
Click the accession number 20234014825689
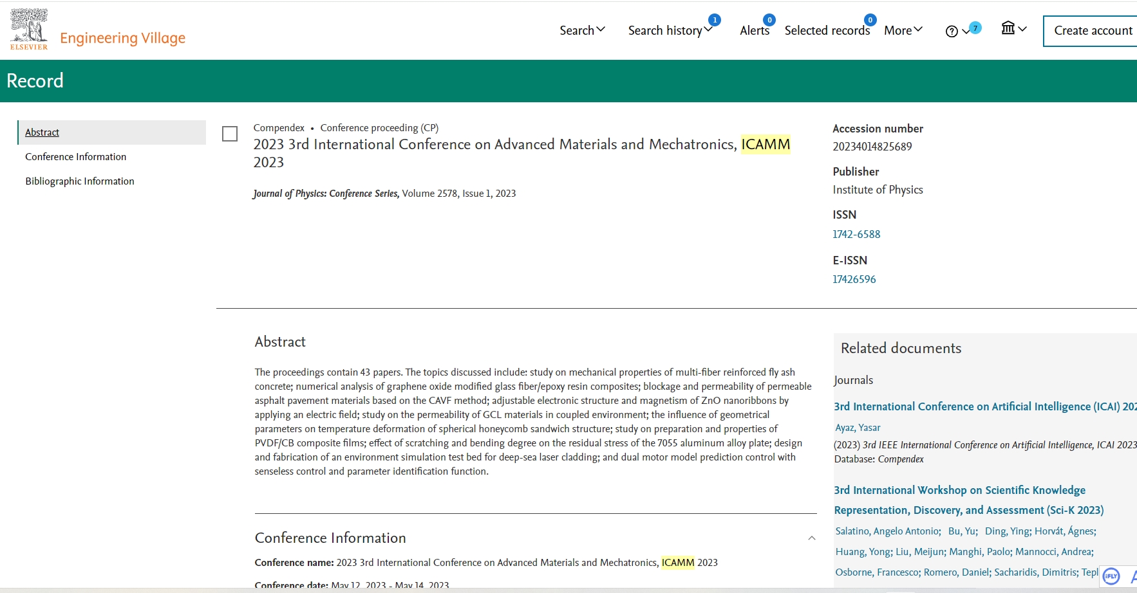872,147
